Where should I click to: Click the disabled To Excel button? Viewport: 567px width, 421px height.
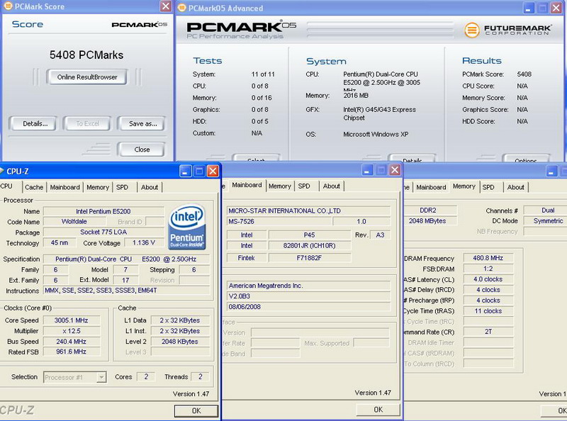pyautogui.click(x=87, y=124)
